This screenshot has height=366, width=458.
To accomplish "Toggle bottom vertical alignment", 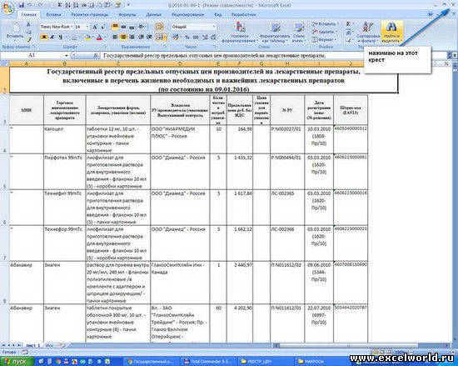I will [x=132, y=27].
